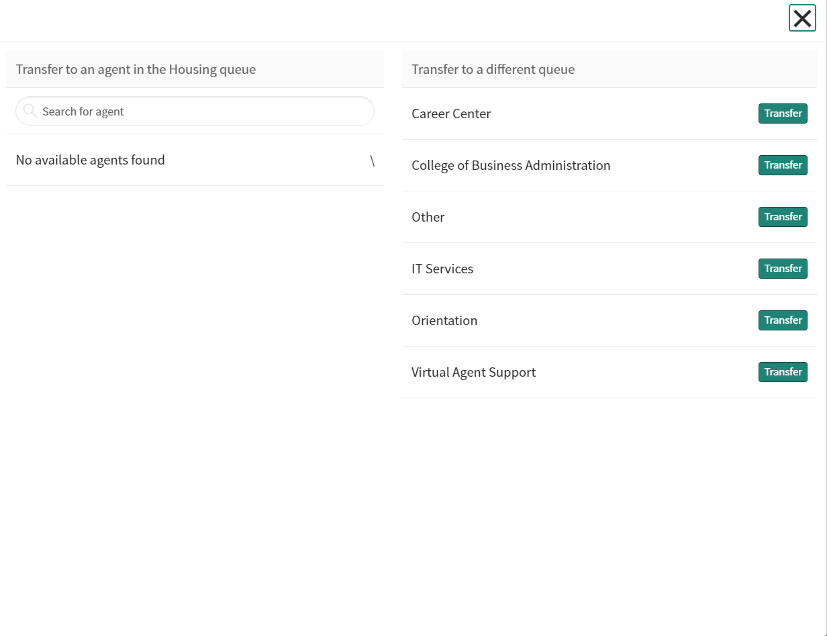Select the Career Center queue name
The image size is (827, 636).
pyautogui.click(x=451, y=113)
